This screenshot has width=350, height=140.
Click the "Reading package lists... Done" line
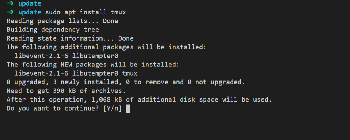click(x=62, y=21)
